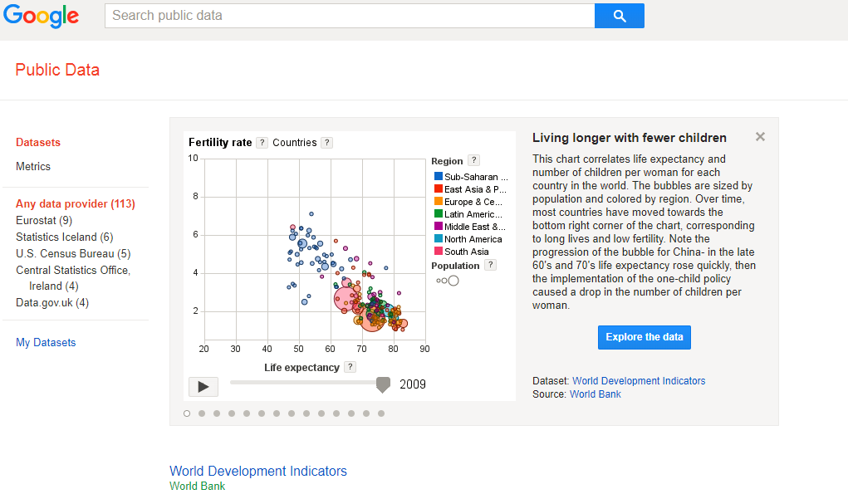The height and width of the screenshot is (494, 848).
Task: Click the population bubble size indicator
Action: click(x=447, y=281)
